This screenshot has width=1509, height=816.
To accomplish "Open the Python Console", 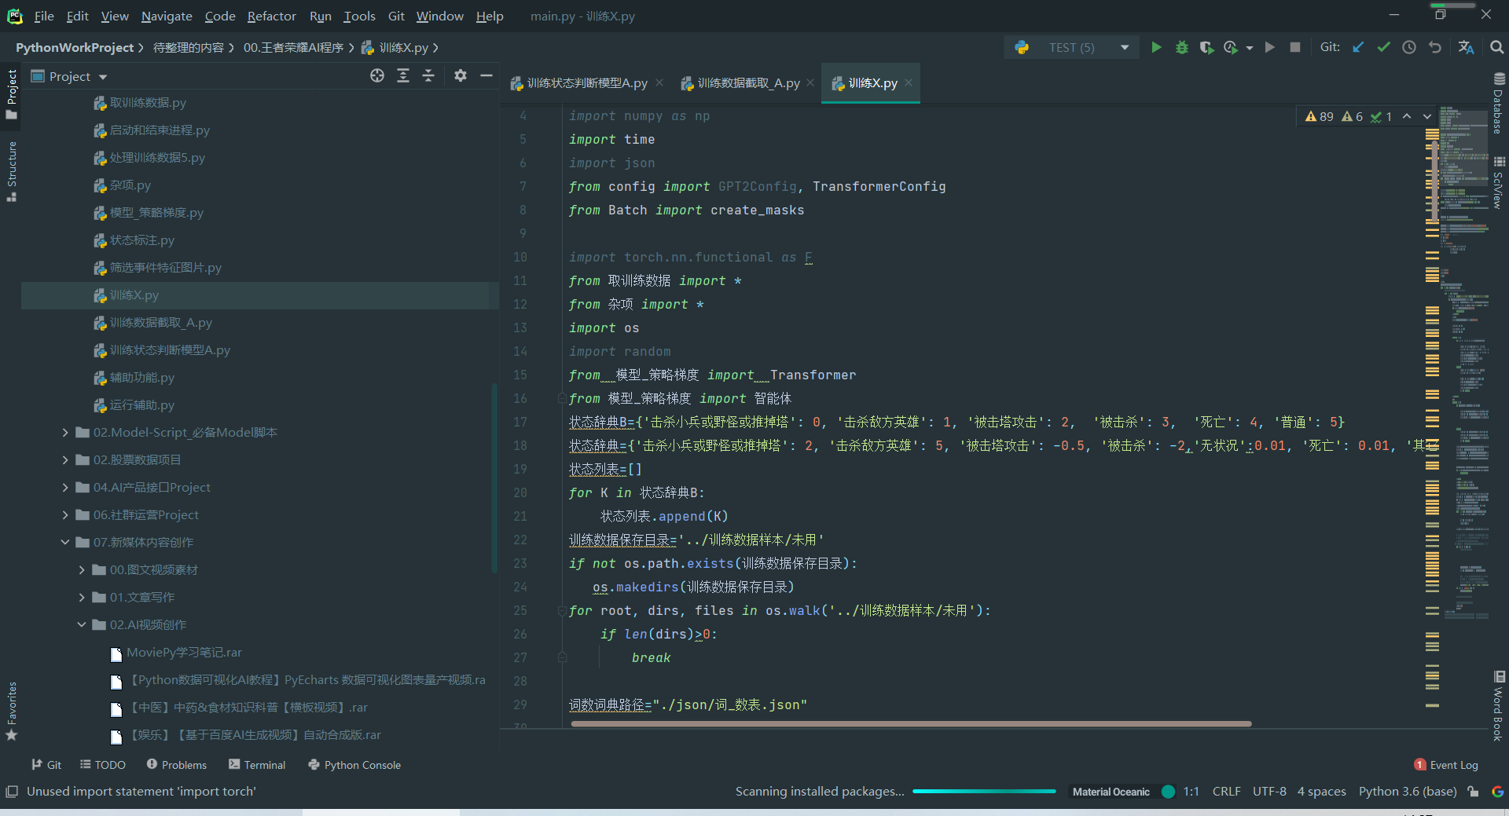I will [354, 764].
